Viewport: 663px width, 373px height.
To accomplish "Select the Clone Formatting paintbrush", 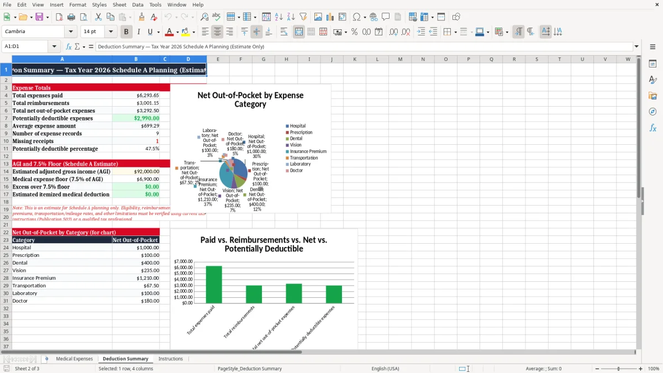I will click(141, 17).
